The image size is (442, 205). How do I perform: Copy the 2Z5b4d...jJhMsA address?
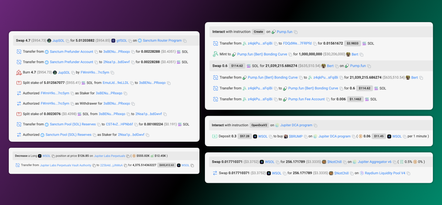125,166
